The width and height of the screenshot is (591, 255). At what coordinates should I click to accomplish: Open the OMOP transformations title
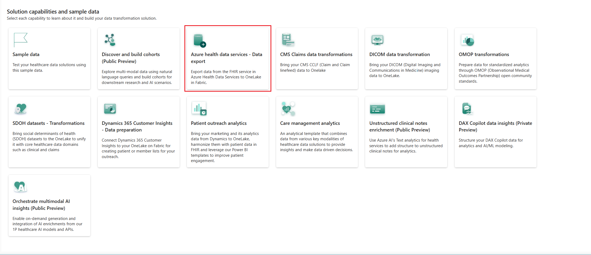point(484,54)
